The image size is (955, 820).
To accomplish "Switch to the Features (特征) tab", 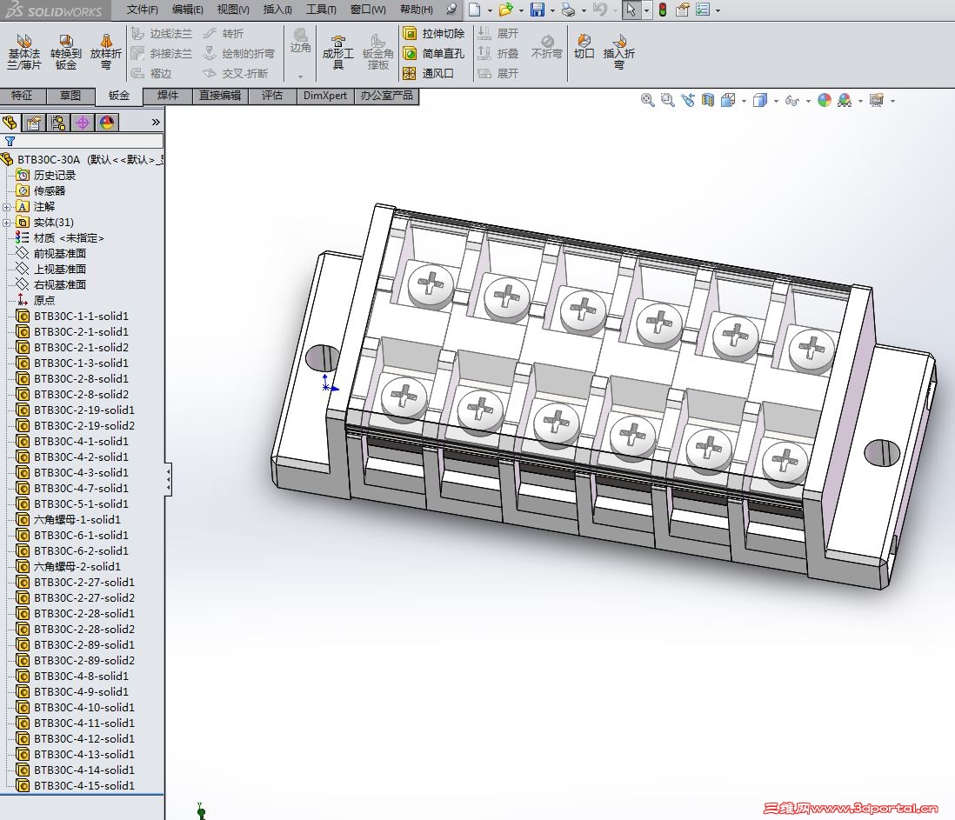I will pos(23,96).
